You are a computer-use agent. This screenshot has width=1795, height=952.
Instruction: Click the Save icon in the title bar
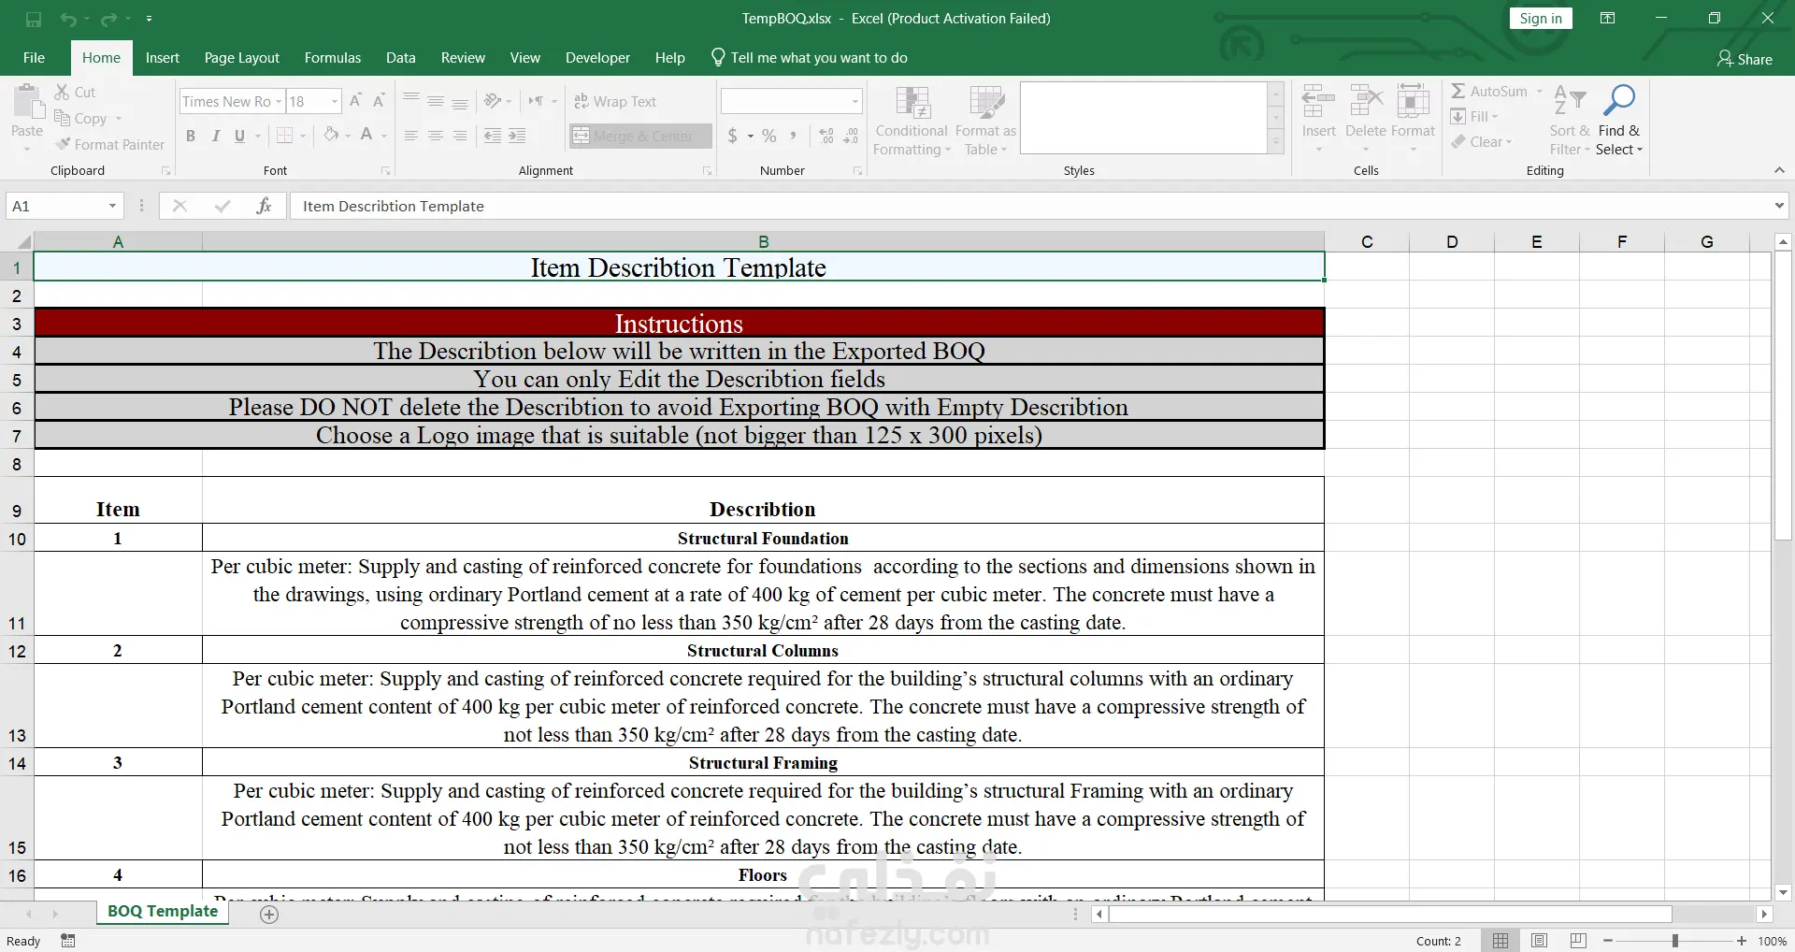tap(33, 19)
